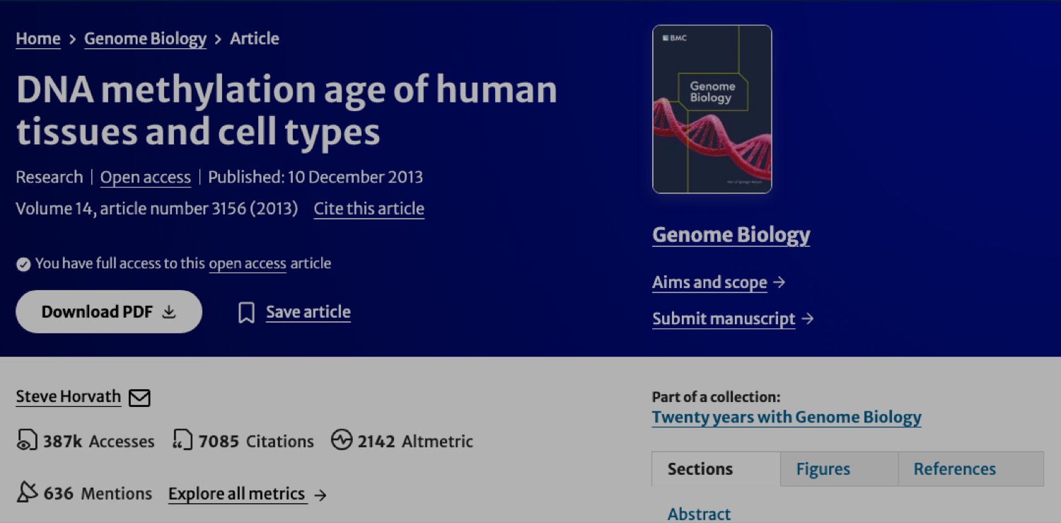Click the arrow next to Submit manuscript

(808, 319)
